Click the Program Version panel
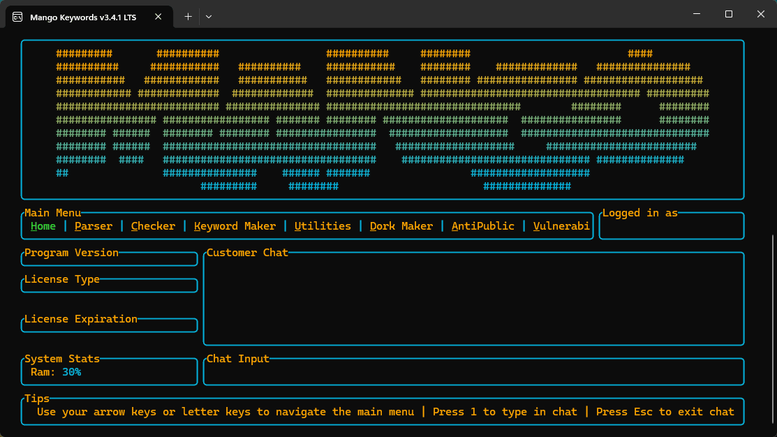 [x=108, y=258]
